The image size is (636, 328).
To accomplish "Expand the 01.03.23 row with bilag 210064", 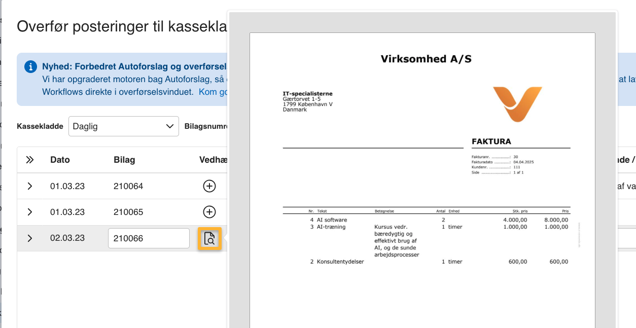I will [30, 186].
